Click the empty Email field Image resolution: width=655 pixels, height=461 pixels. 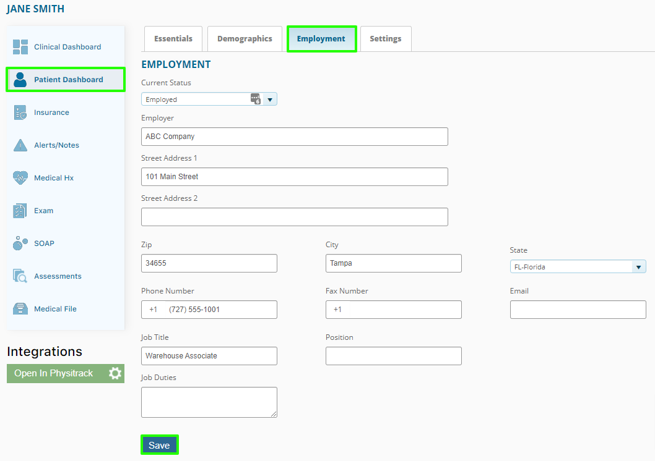coord(578,310)
